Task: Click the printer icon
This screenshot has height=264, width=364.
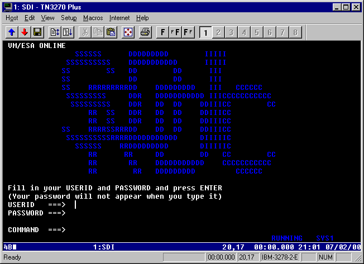Action: pos(145,32)
